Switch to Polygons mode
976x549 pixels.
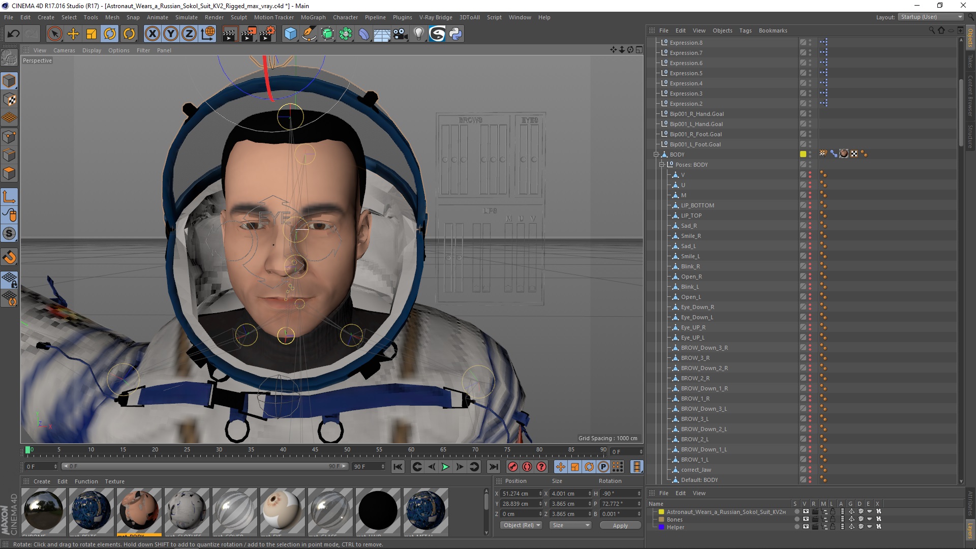[9, 173]
